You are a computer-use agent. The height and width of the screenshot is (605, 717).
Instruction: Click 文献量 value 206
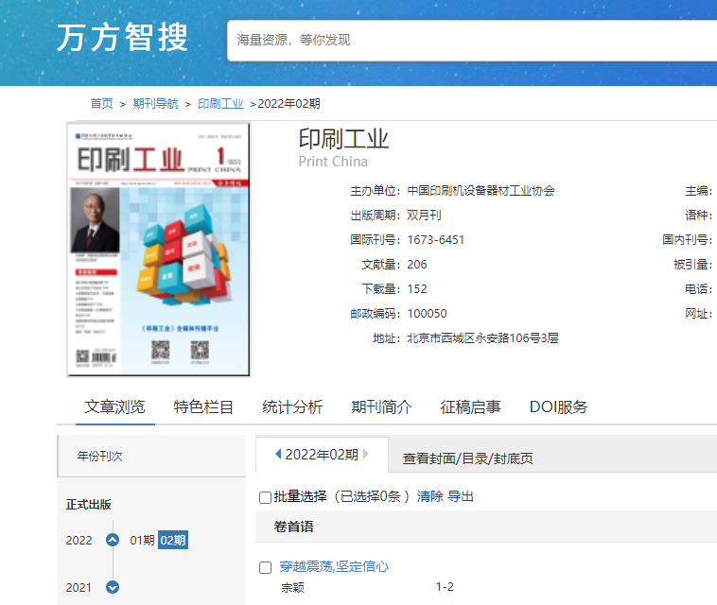pos(417,265)
